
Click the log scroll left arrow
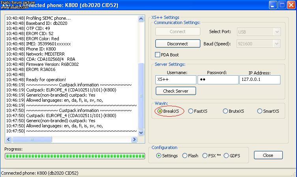point(9,140)
